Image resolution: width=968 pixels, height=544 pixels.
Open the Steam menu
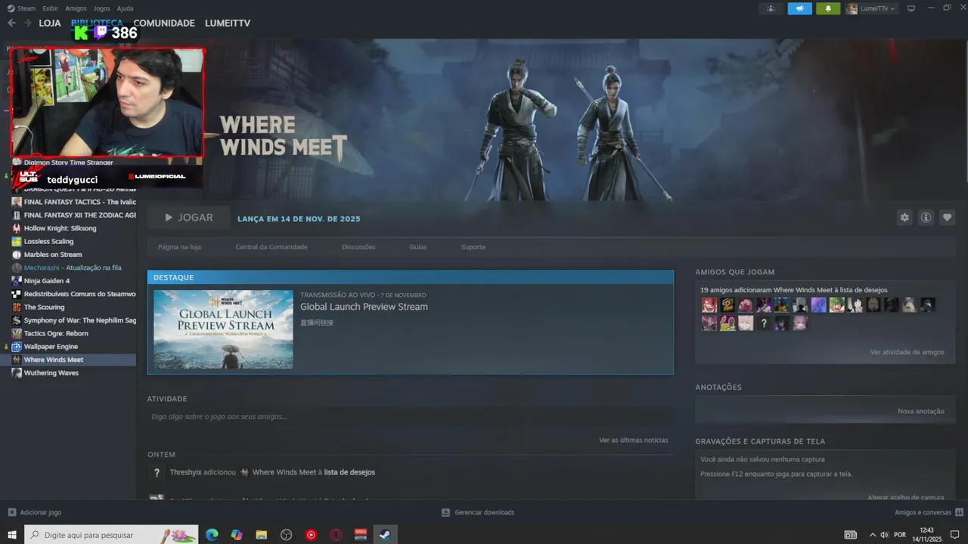26,8
